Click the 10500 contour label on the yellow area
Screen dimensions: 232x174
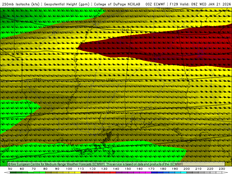[18, 52]
